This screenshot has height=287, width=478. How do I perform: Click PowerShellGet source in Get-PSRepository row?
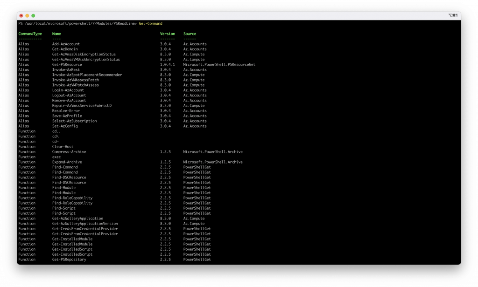(197, 260)
